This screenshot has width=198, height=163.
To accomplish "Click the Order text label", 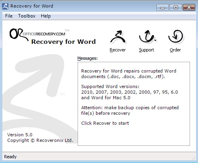I will point(175,50).
